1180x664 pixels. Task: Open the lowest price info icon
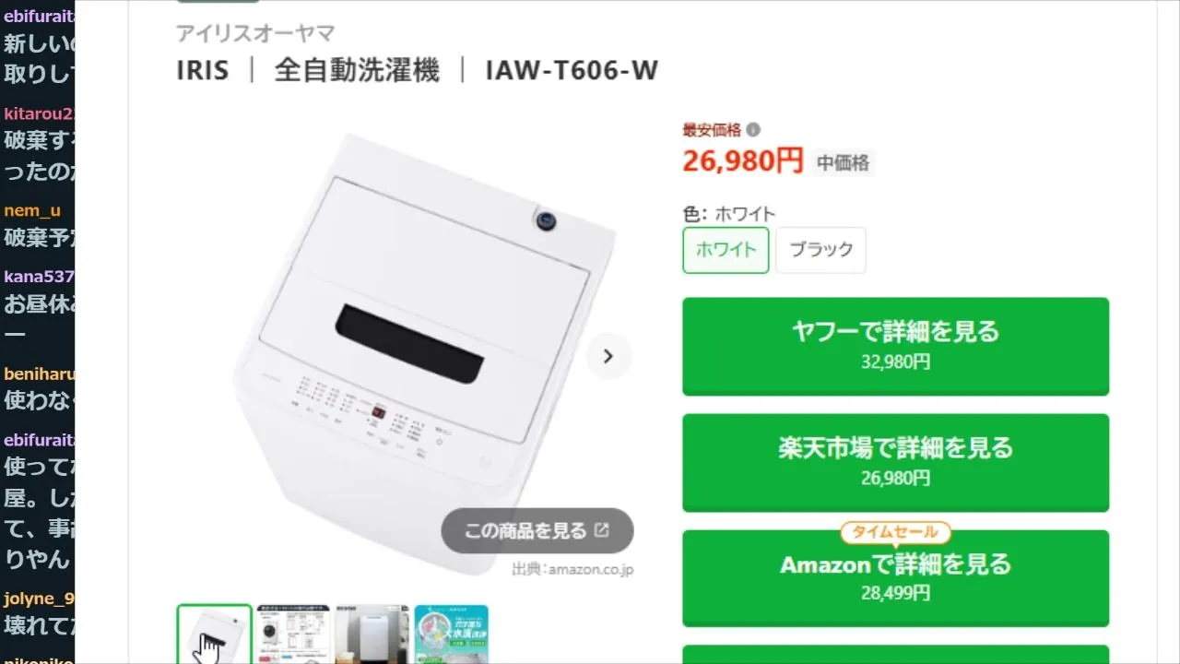pos(753,130)
